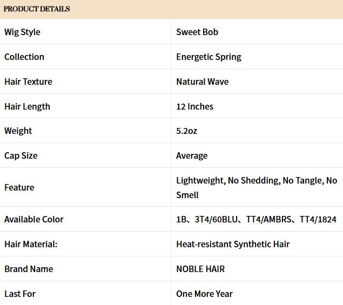Click the Energetic Spring collection value

[209, 57]
